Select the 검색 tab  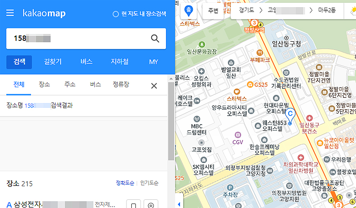[19, 62]
